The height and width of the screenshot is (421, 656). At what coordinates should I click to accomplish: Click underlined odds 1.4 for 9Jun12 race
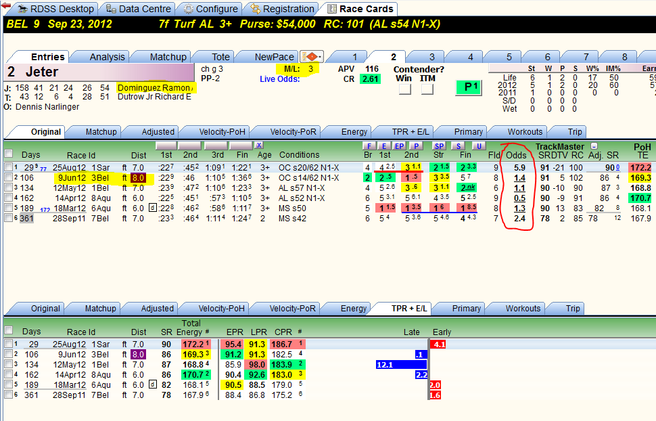pyautogui.click(x=519, y=177)
